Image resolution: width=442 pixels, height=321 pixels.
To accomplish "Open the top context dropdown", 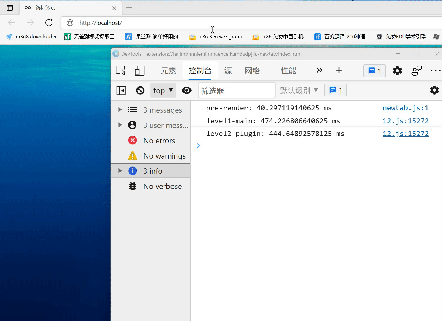I will point(163,90).
